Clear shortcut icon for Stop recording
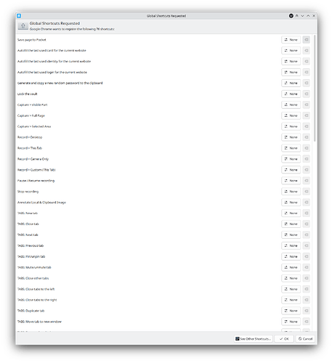This screenshot has height=363, width=332. pyautogui.click(x=307, y=192)
